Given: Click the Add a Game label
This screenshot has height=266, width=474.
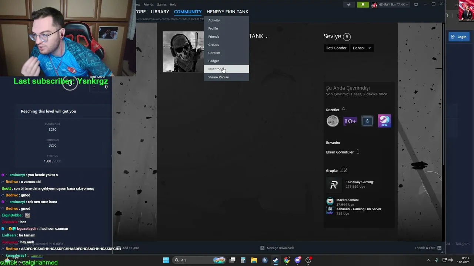Looking at the screenshot, I should tap(131, 248).
